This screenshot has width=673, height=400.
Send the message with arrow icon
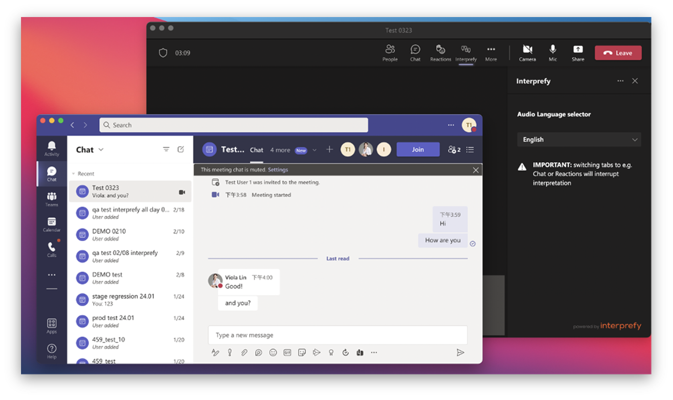click(x=460, y=352)
